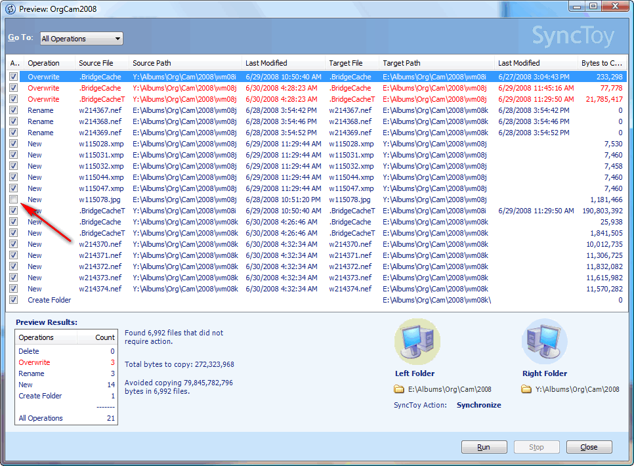Check the unchecked box for w115078.jpg

tap(14, 200)
